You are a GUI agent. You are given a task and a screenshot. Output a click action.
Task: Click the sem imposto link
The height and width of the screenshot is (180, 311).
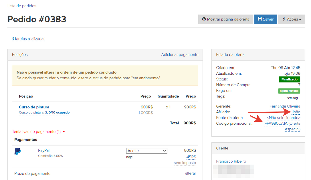[x=185, y=163]
